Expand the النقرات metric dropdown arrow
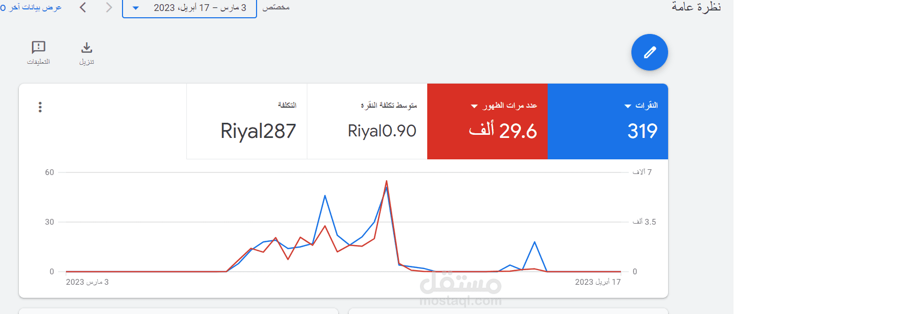 click(627, 106)
